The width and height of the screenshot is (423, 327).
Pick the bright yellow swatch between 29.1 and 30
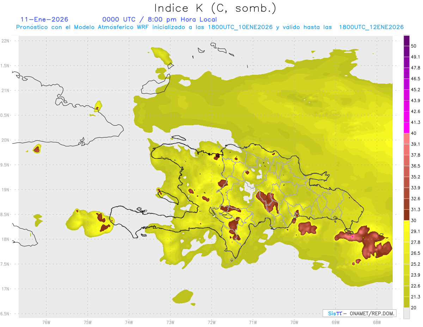tap(406, 226)
